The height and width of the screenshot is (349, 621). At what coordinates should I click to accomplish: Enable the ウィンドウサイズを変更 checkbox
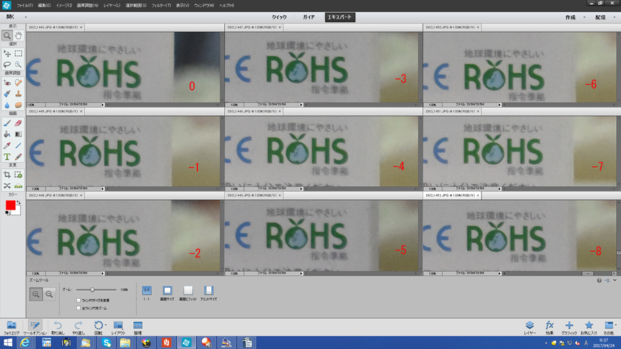tap(79, 301)
